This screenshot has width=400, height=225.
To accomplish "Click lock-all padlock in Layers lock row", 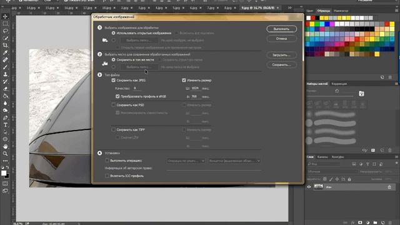I will [x=349, y=179].
